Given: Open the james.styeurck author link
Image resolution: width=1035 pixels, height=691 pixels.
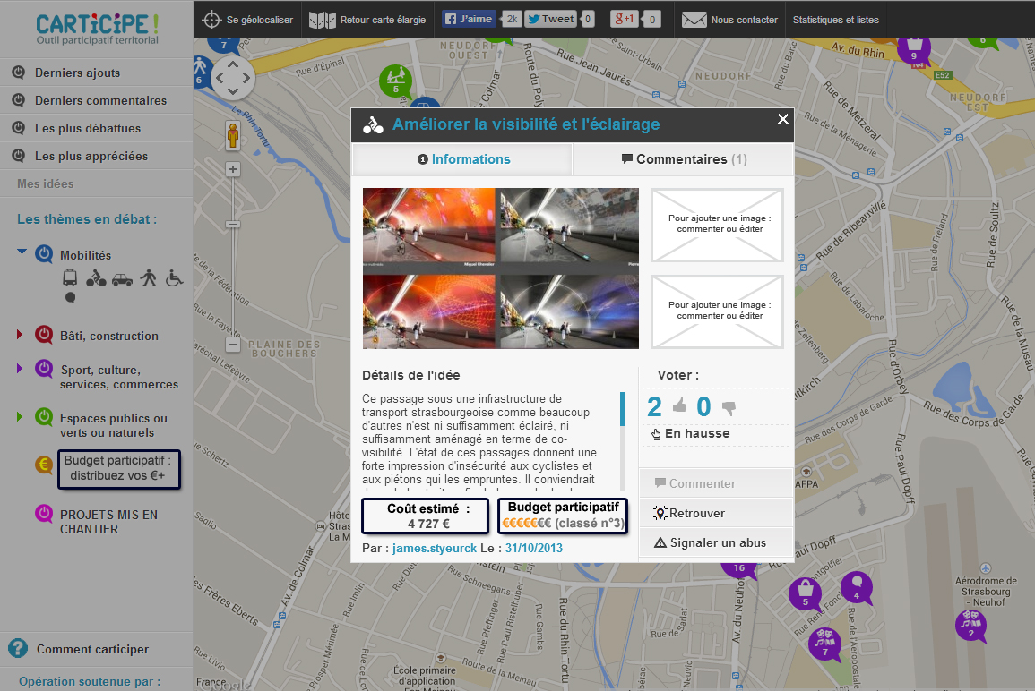Looking at the screenshot, I should [434, 548].
